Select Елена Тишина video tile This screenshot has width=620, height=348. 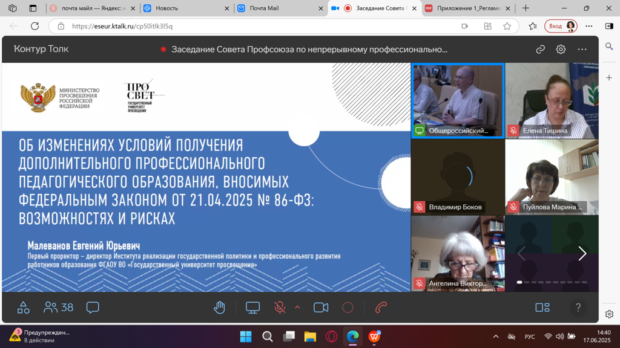(x=552, y=101)
